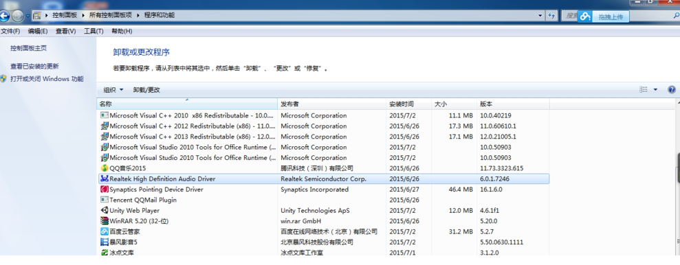Select Realtek High Definition Audio Driver name
The height and width of the screenshot is (265, 680).
[162, 178]
